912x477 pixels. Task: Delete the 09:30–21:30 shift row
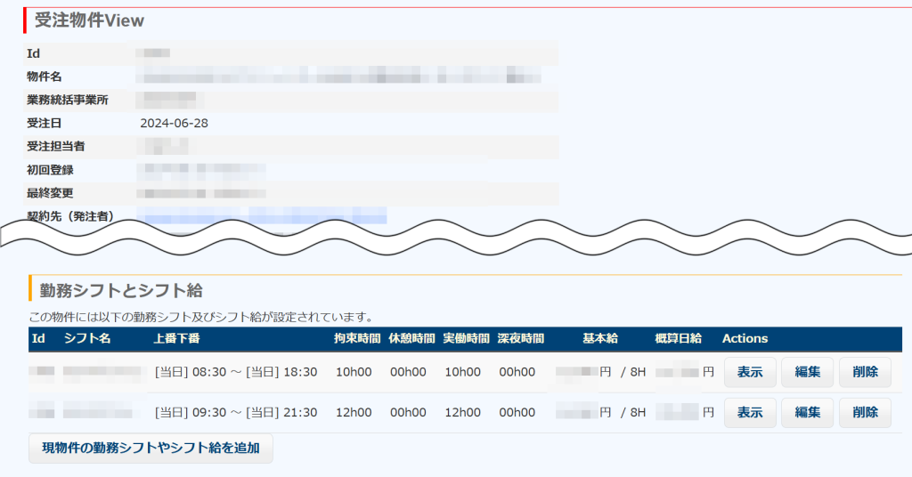pos(865,413)
